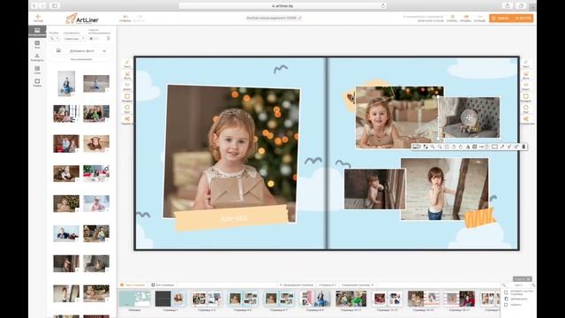Click the add photos button

coord(81,51)
